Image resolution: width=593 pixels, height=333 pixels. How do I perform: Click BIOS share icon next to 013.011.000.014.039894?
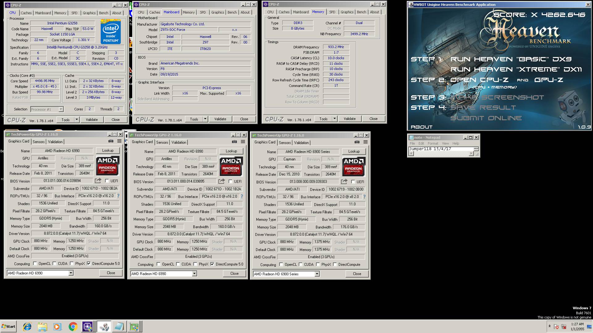click(x=98, y=181)
